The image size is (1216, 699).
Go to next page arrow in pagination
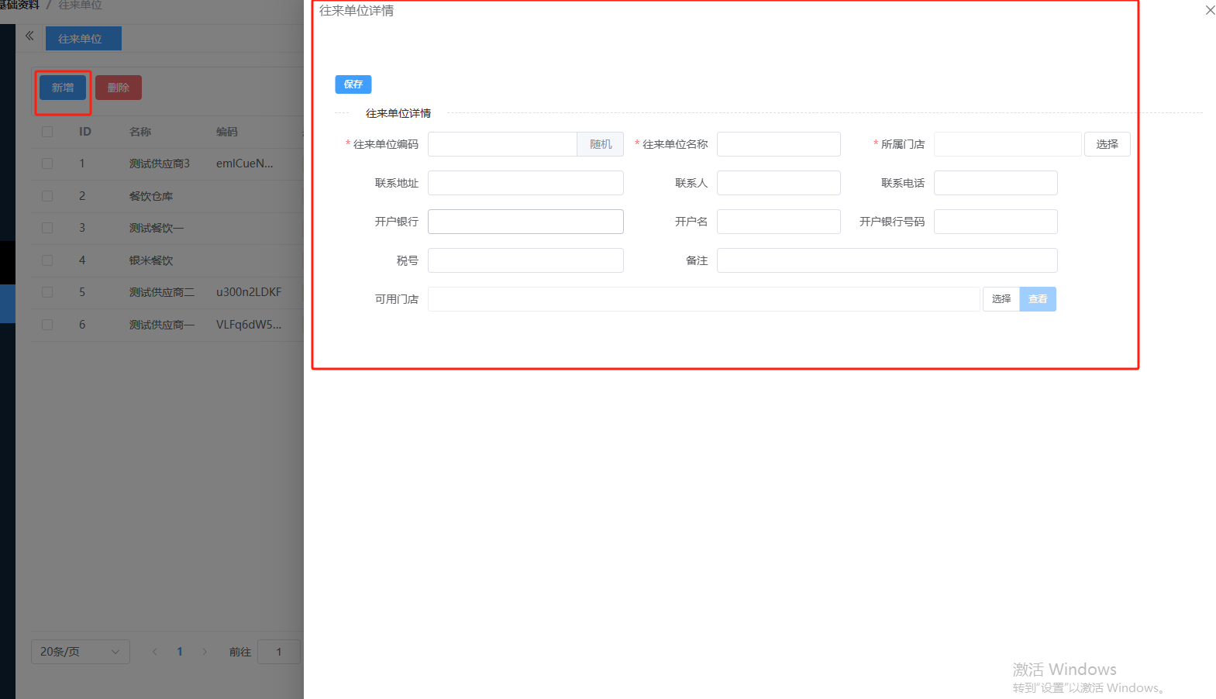[x=205, y=652]
